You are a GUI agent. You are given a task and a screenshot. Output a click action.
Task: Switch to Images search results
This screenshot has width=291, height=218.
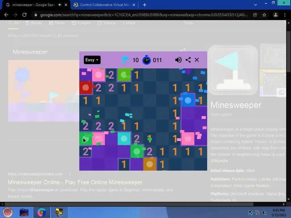81,23
